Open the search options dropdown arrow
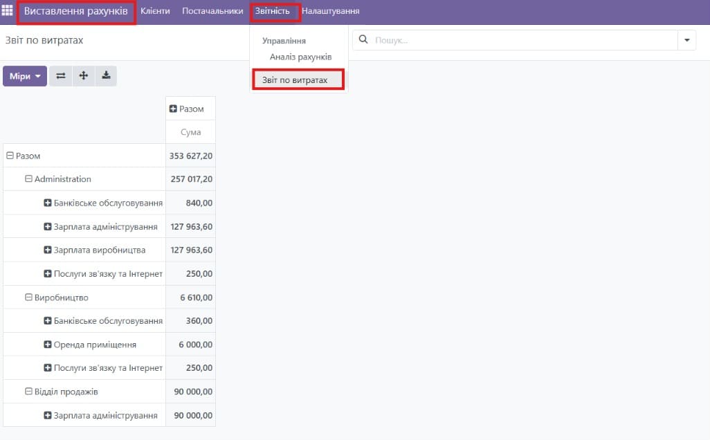Image resolution: width=710 pixels, height=440 pixels. pyautogui.click(x=687, y=40)
